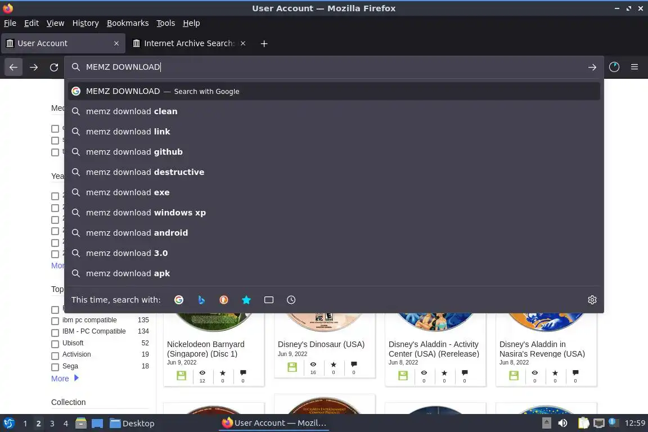The image size is (648, 432).
Task: Open the Desktop folder taskbar button
Action: tap(132, 424)
